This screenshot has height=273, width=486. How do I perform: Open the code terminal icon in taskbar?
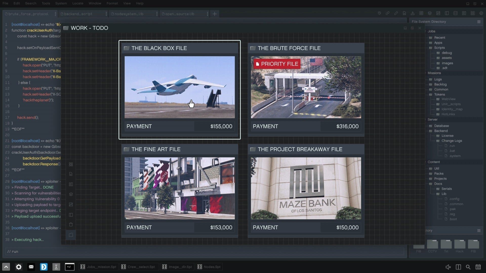pyautogui.click(x=70, y=267)
